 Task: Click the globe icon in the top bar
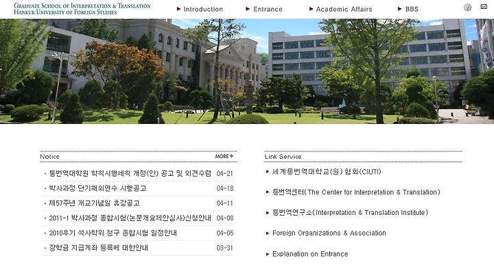pyautogui.click(x=467, y=8)
